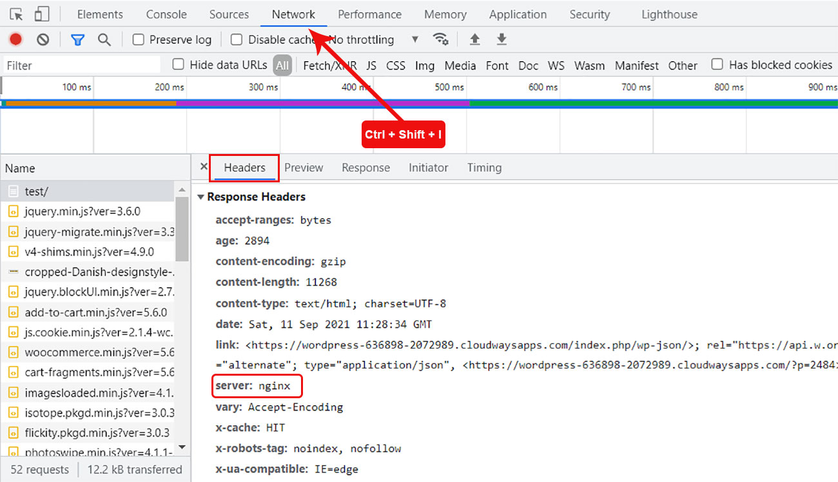The height and width of the screenshot is (482, 838).
Task: Switch to the Lighthouse tab
Action: tap(669, 14)
